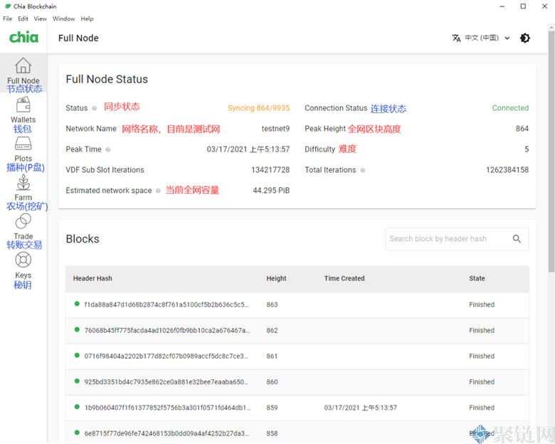The image size is (555, 444).
Task: Toggle dark mode brightness icon
Action: 525,38
